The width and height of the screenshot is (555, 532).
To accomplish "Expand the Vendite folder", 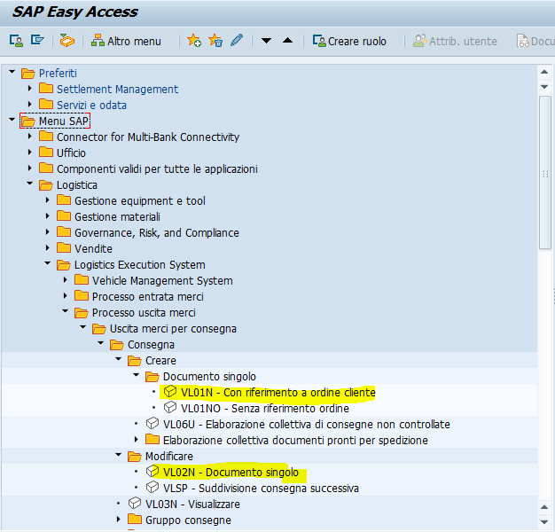I will pyautogui.click(x=47, y=247).
